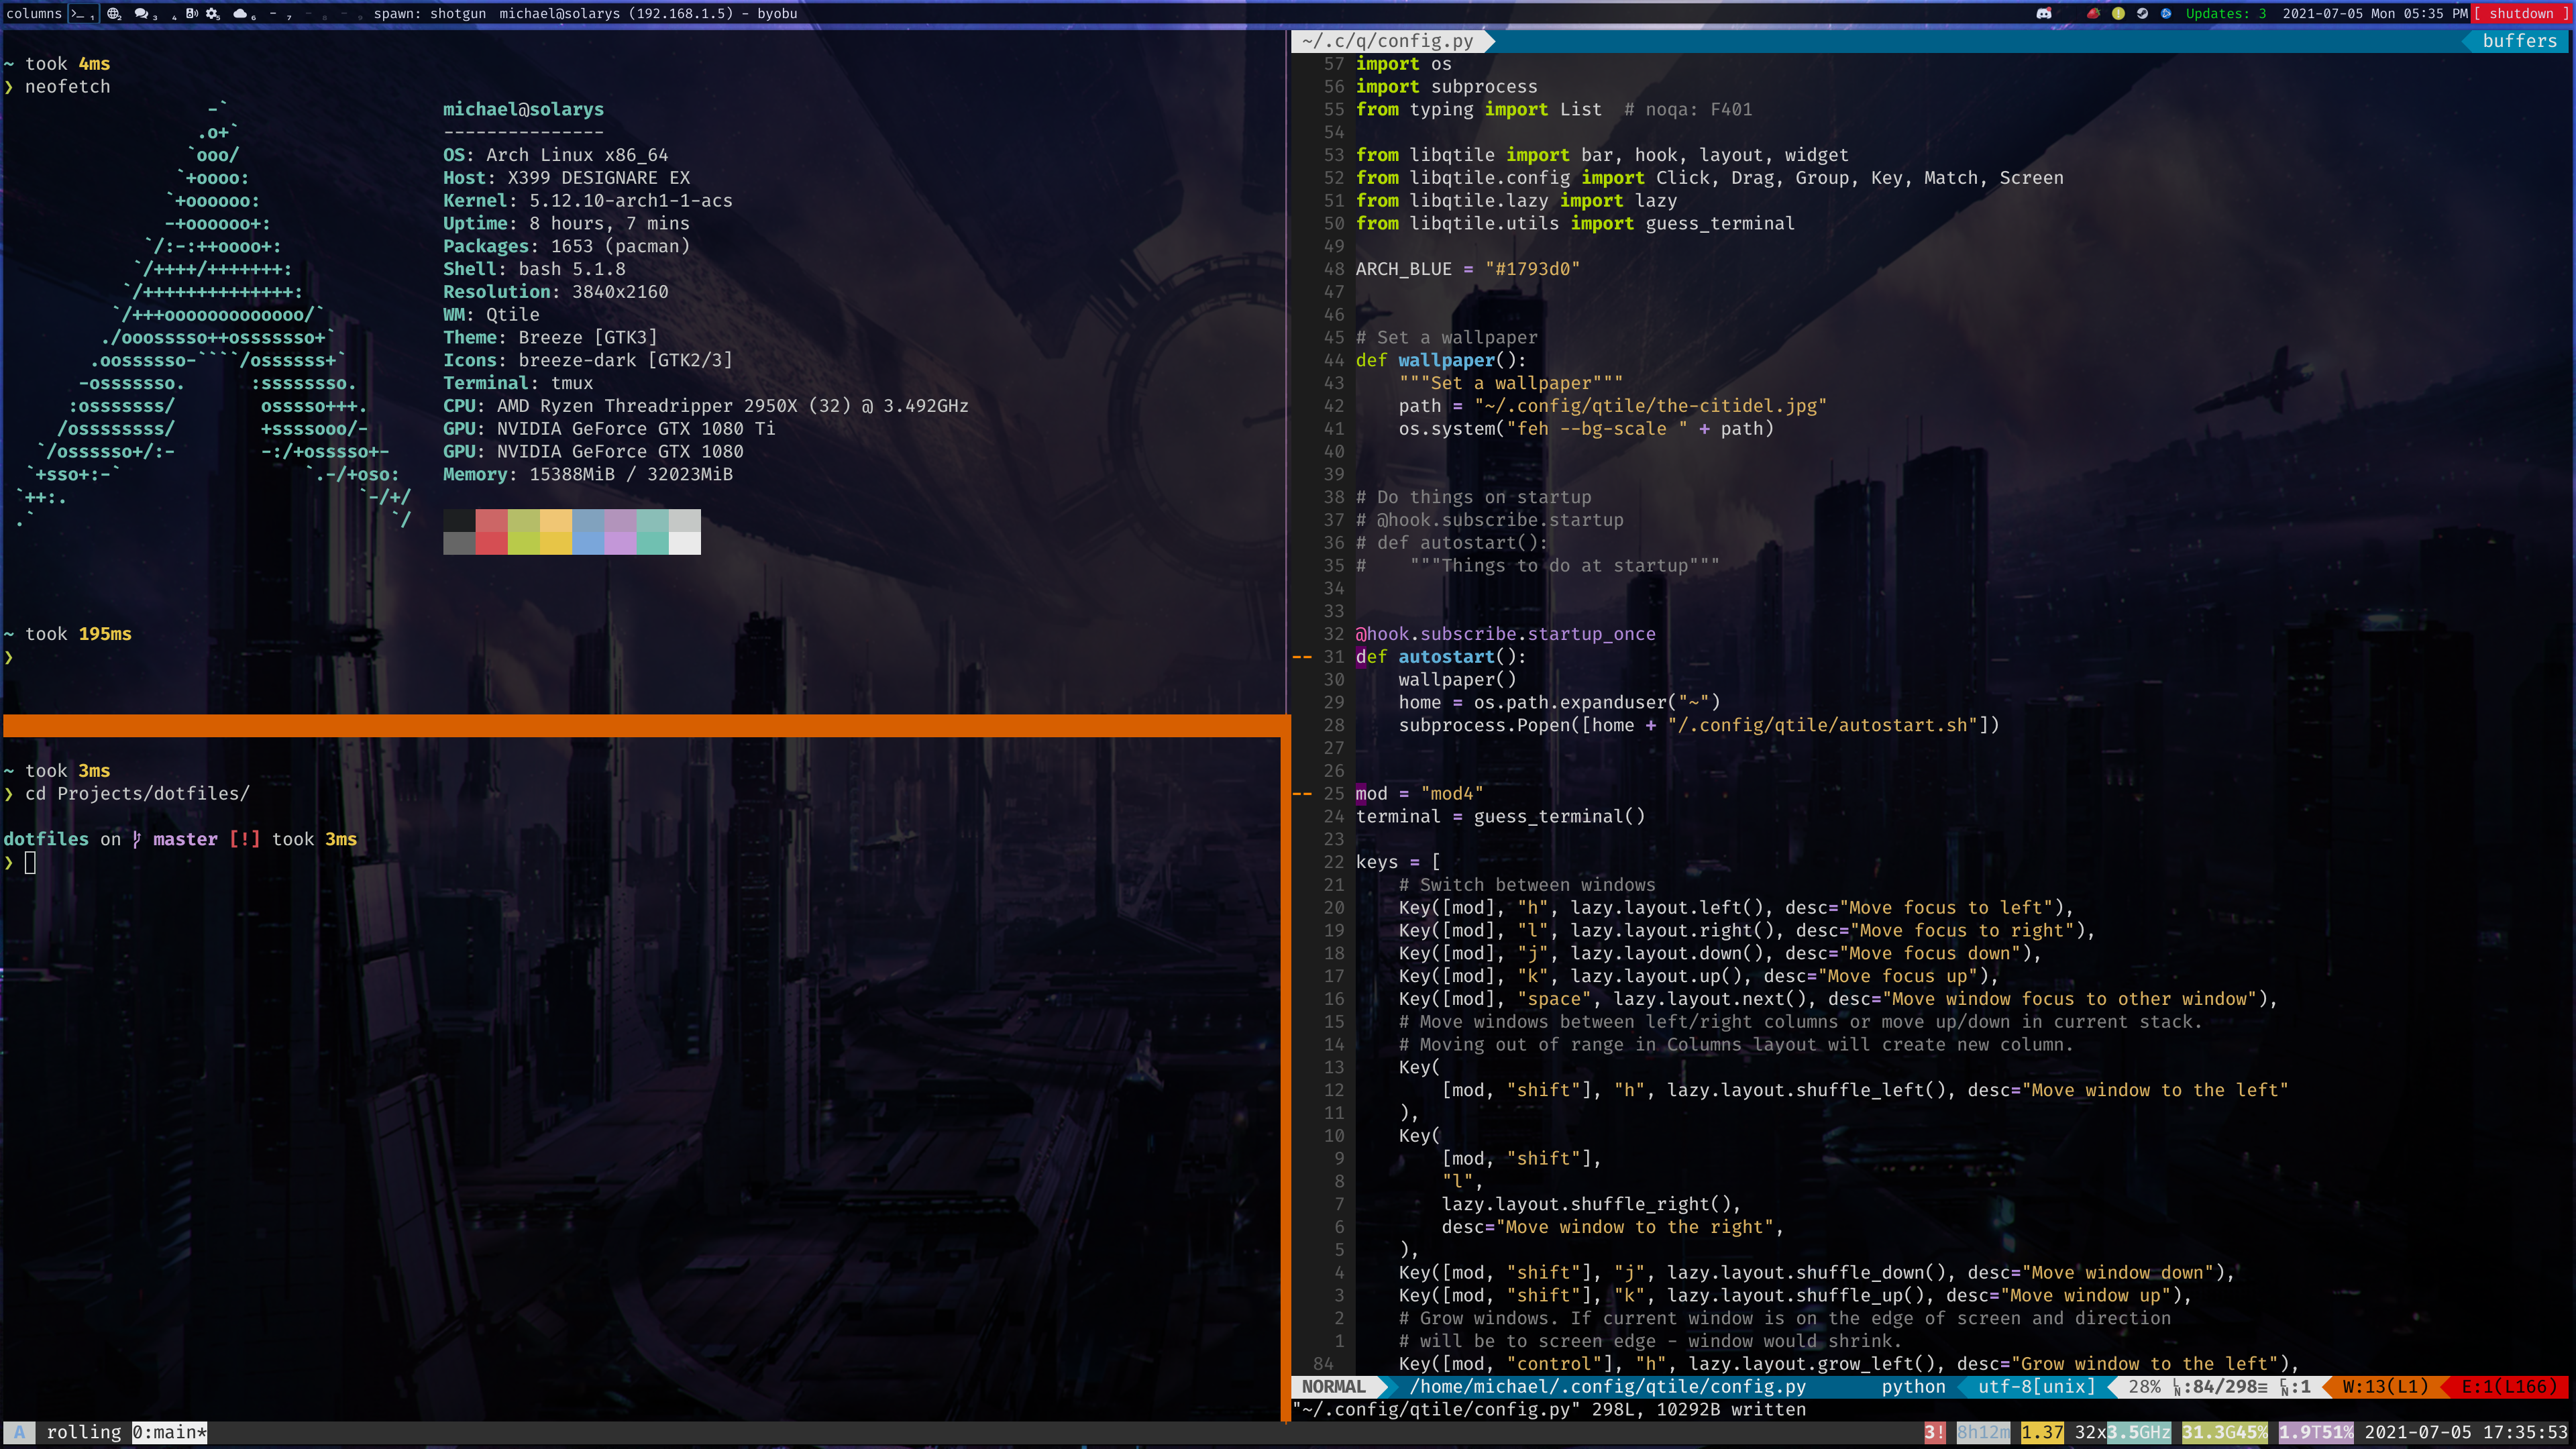This screenshot has height=1449, width=2576.
Task: Click the date and clock widget in top bar
Action: tap(2374, 14)
